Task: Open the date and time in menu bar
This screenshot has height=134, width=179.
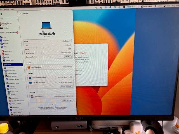Action: pos(173,6)
